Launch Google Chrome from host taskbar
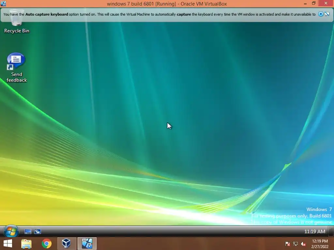 (47, 243)
